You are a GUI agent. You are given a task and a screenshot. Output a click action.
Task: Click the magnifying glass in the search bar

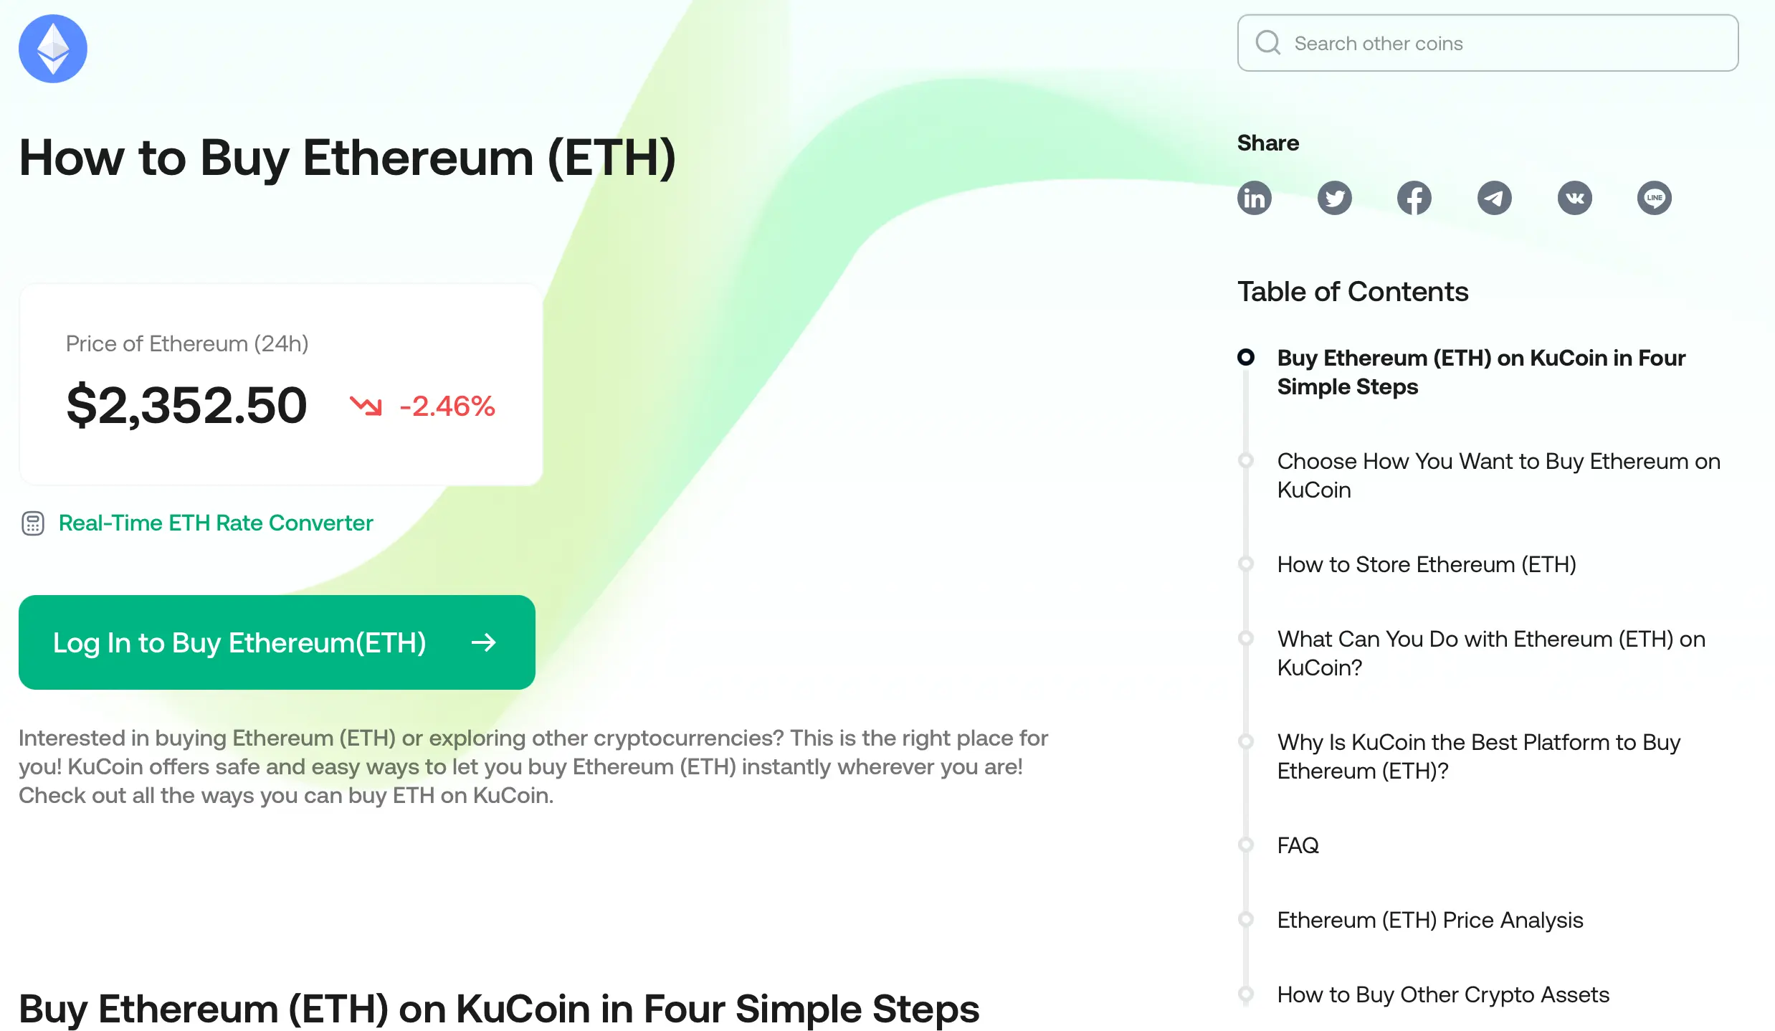pyautogui.click(x=1268, y=43)
